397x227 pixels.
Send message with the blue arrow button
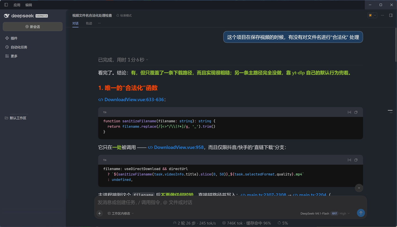click(x=361, y=213)
